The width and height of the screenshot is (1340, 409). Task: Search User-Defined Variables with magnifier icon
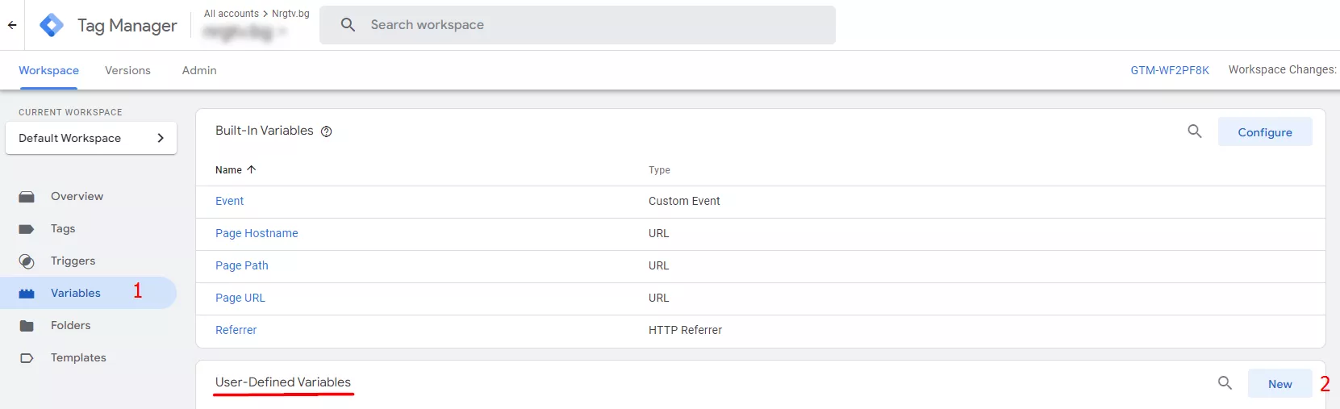pyautogui.click(x=1225, y=383)
